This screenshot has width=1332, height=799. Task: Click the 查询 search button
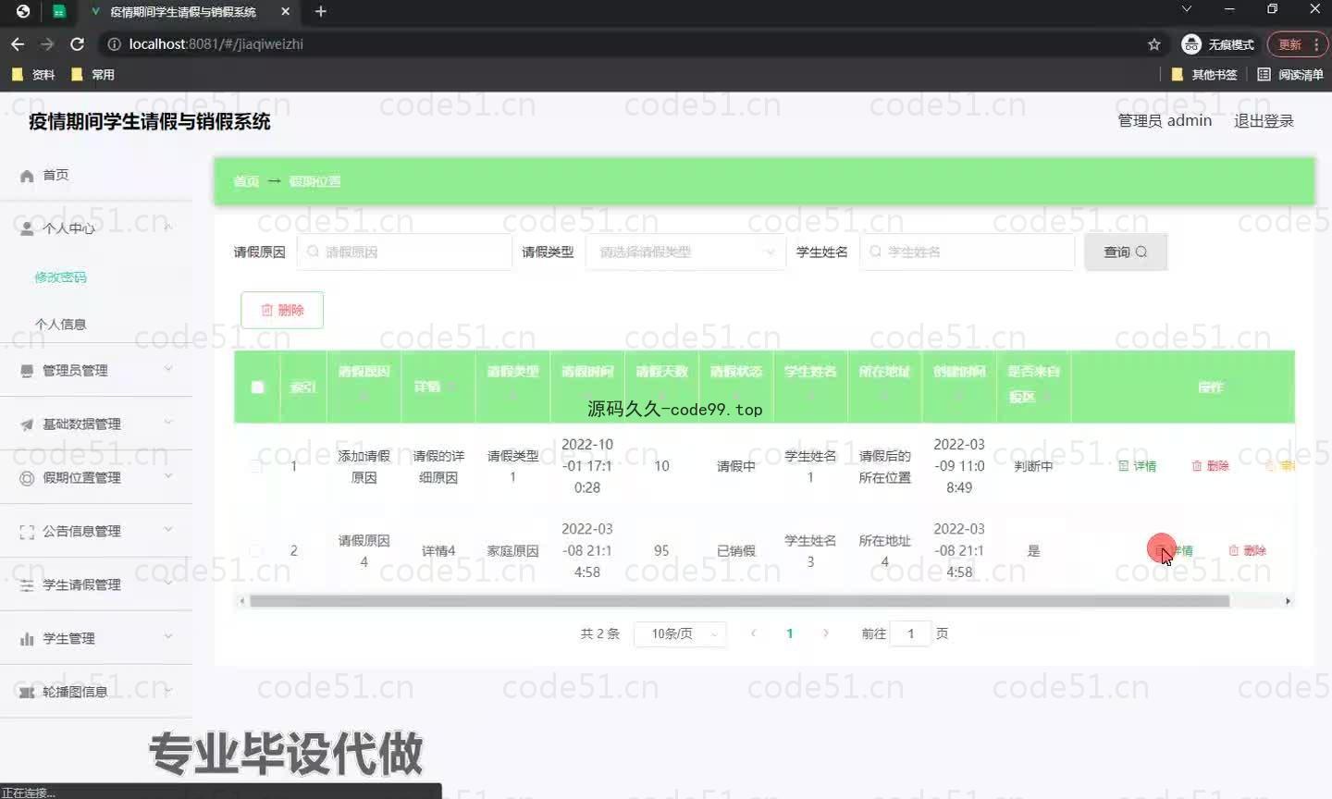1126,252
